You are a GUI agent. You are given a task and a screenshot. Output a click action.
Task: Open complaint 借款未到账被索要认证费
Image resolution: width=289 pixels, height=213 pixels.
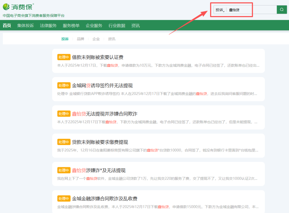98,57
